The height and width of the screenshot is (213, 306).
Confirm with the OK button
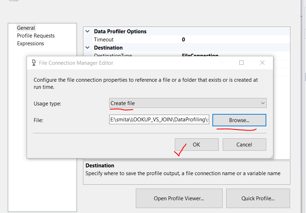click(x=196, y=144)
